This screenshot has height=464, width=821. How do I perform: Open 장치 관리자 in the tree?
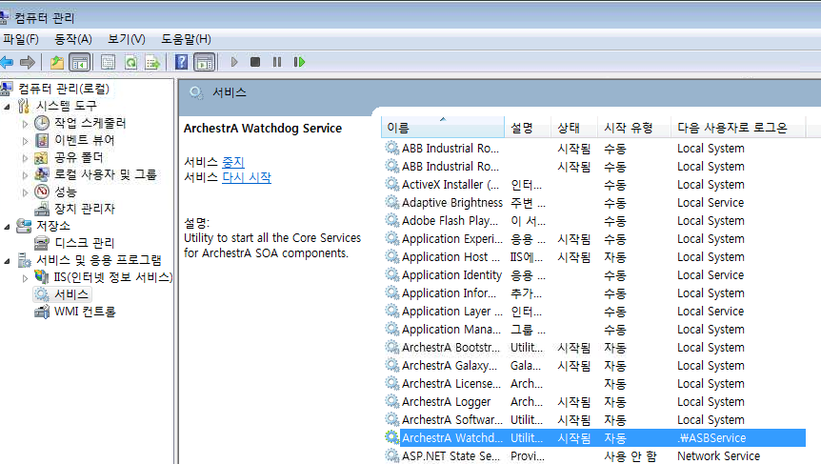pos(85,209)
